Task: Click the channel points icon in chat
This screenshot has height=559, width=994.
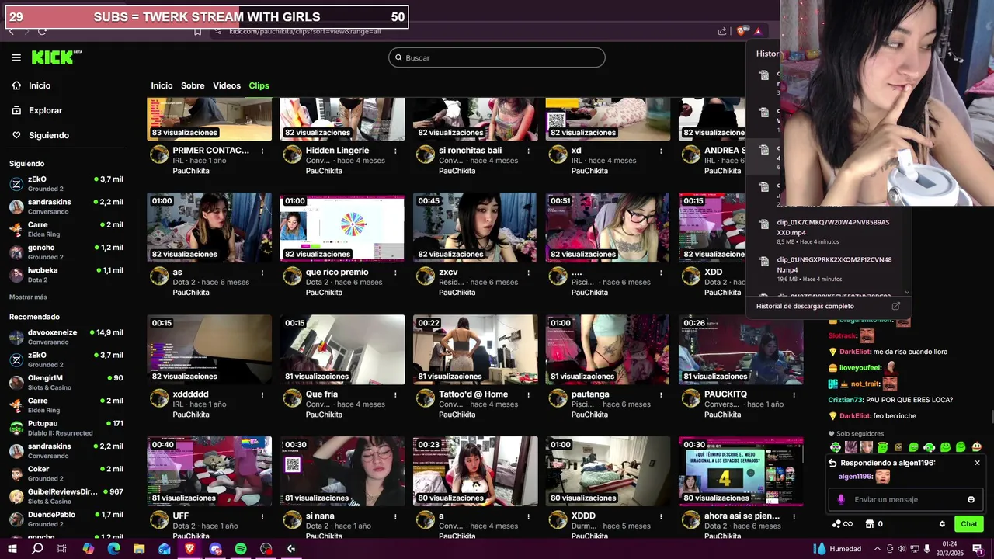Action: click(837, 524)
